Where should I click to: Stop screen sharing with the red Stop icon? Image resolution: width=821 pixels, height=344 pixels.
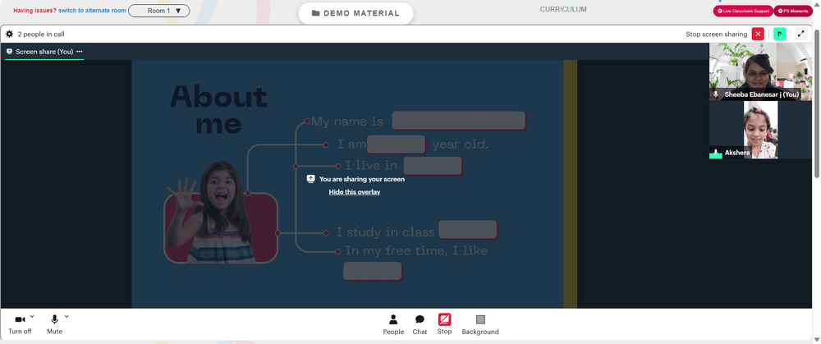tap(444, 319)
